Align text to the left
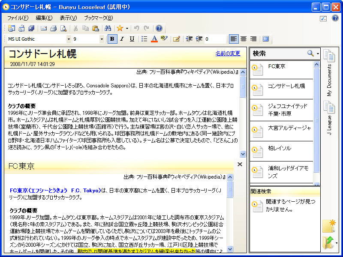343x257 pixels. point(234,39)
